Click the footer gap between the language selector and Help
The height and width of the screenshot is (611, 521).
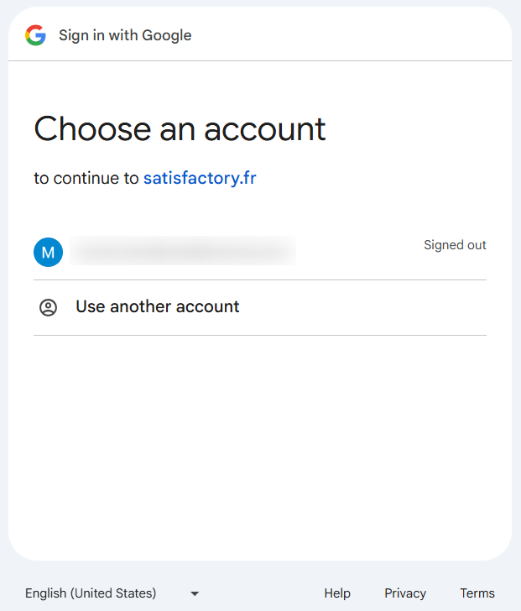[x=260, y=593]
